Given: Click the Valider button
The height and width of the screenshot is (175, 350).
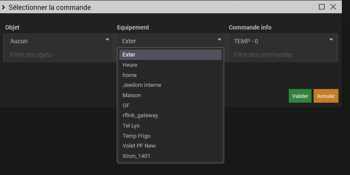Looking at the screenshot, I should [x=300, y=96].
